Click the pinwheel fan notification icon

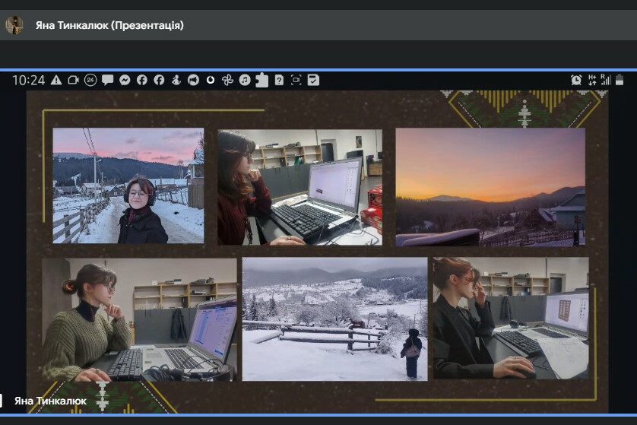click(x=227, y=80)
